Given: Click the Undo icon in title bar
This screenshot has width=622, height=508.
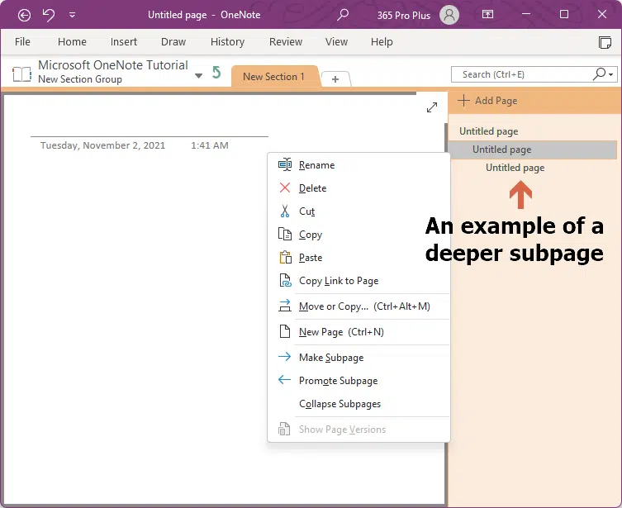Looking at the screenshot, I should pos(49,15).
